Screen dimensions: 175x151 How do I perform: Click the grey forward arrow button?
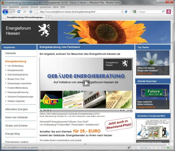click(x=11, y=12)
